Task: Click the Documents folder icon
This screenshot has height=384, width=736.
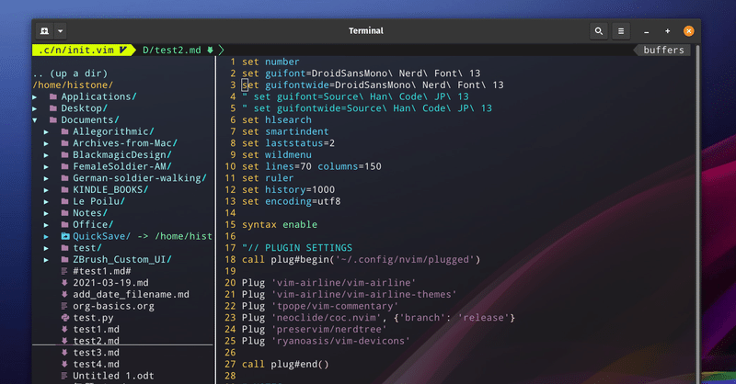Action: [53, 120]
